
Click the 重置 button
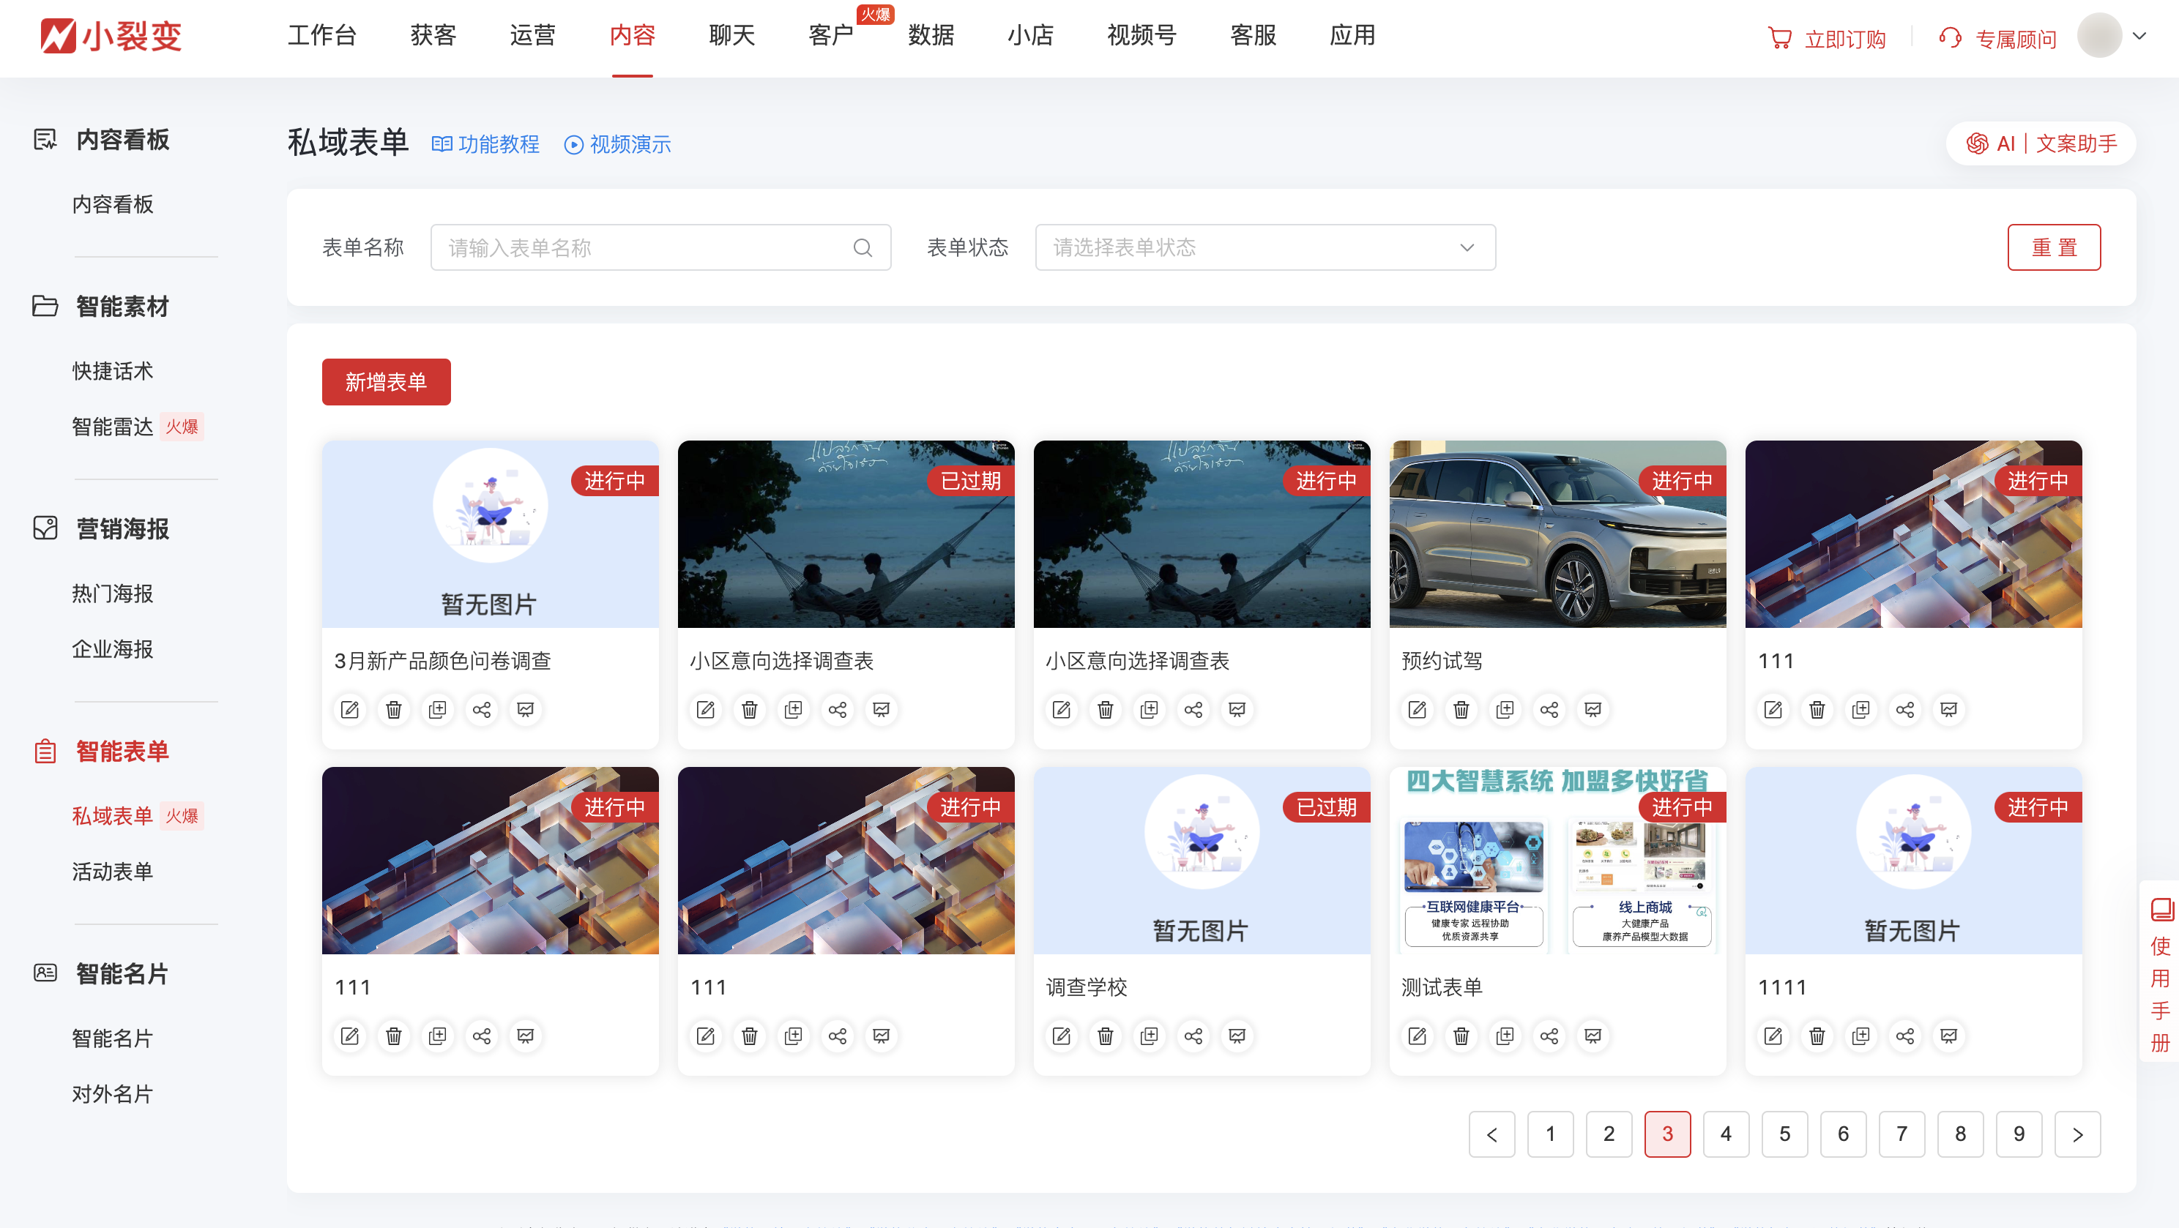coord(2053,248)
